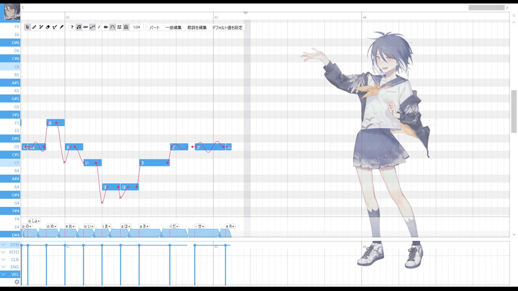This screenshot has width=518, height=291.
Task: Toggle pitch curve display icon
Action: click(92, 27)
